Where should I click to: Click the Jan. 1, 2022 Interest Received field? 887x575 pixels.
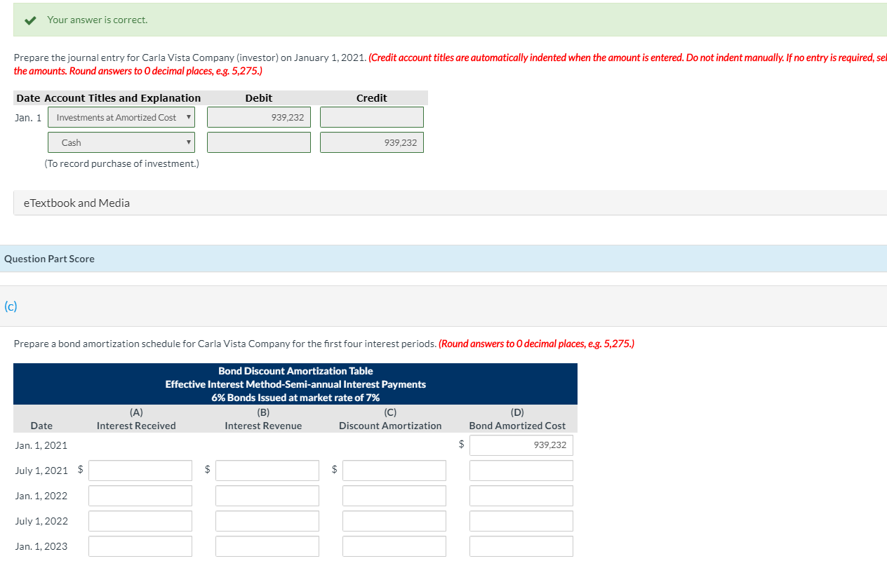coord(140,495)
